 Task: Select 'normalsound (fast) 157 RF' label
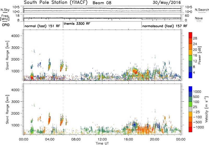[165, 26]
